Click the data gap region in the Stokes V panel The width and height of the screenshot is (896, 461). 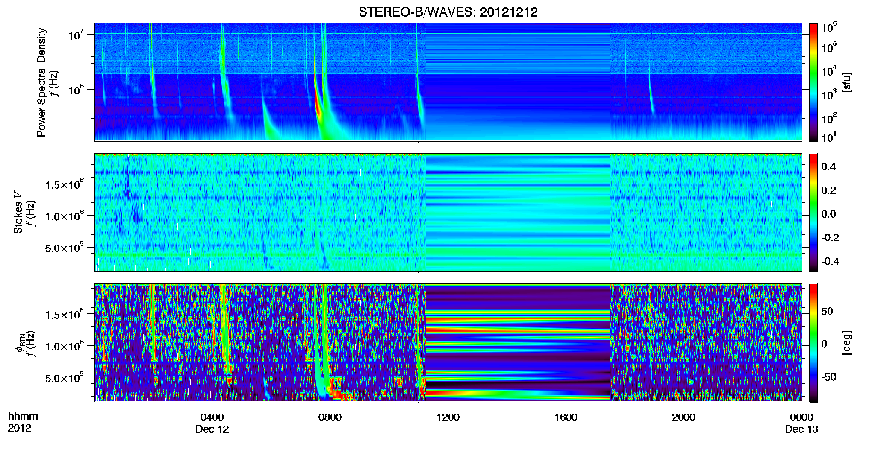(518, 213)
